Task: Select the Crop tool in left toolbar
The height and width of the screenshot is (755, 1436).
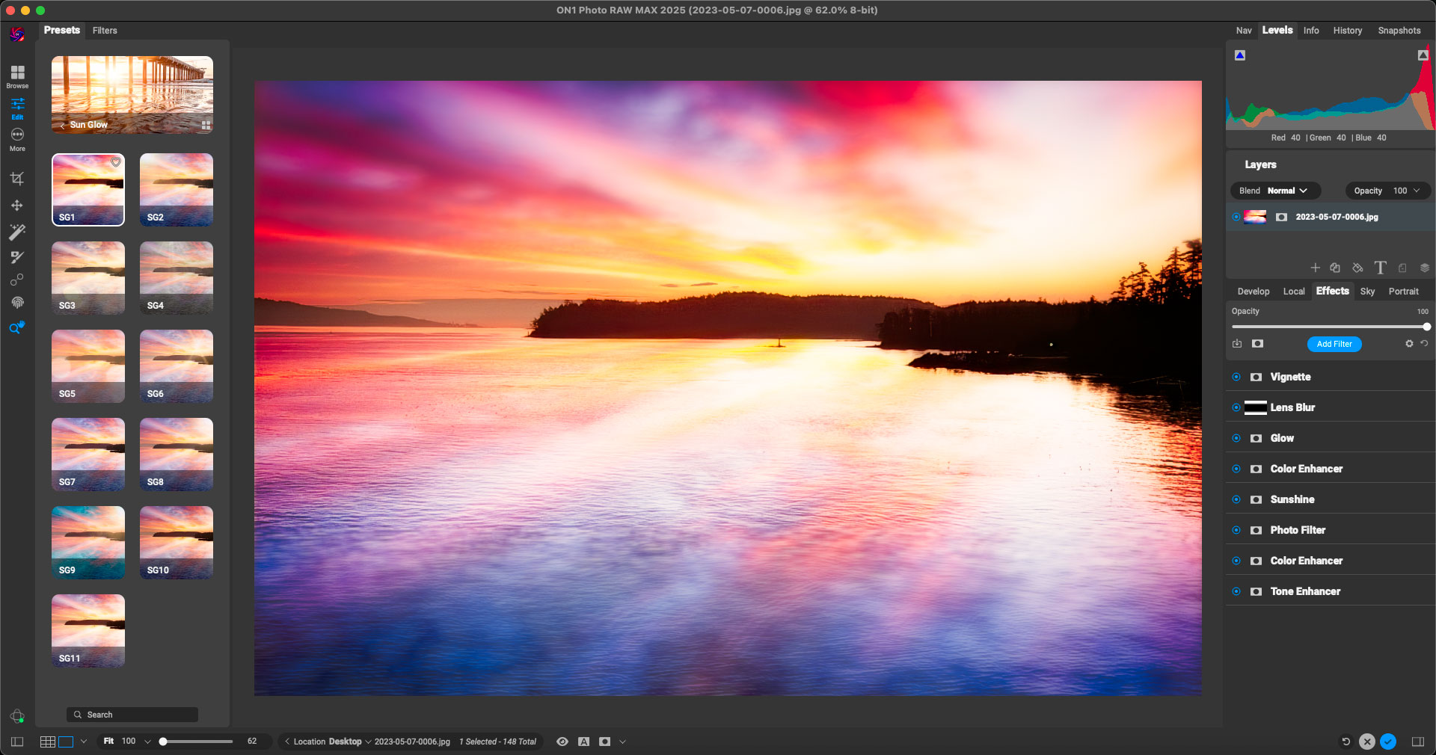Action: [16, 179]
